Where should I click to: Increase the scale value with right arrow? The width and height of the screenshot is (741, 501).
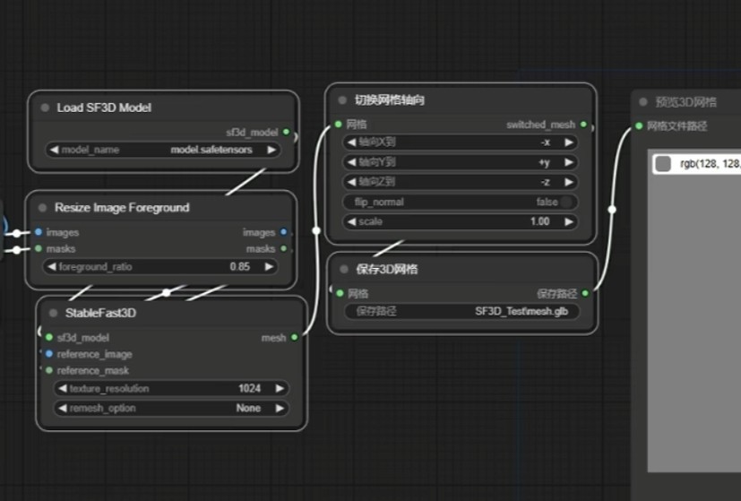568,221
